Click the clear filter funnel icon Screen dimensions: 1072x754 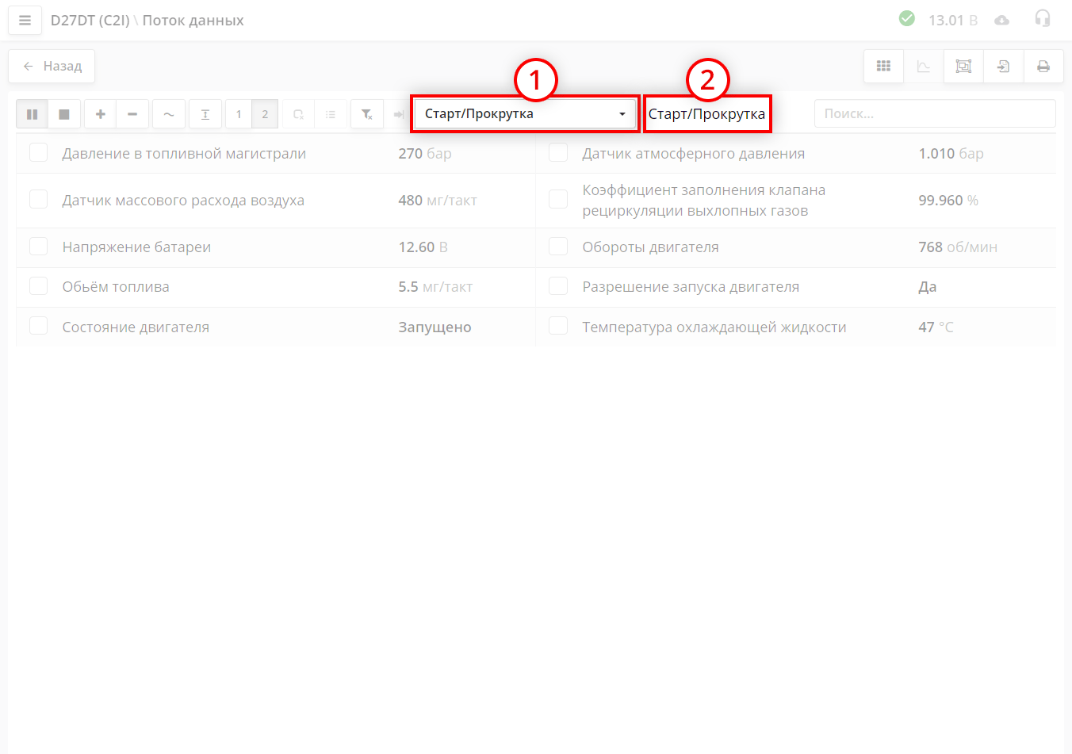click(367, 114)
